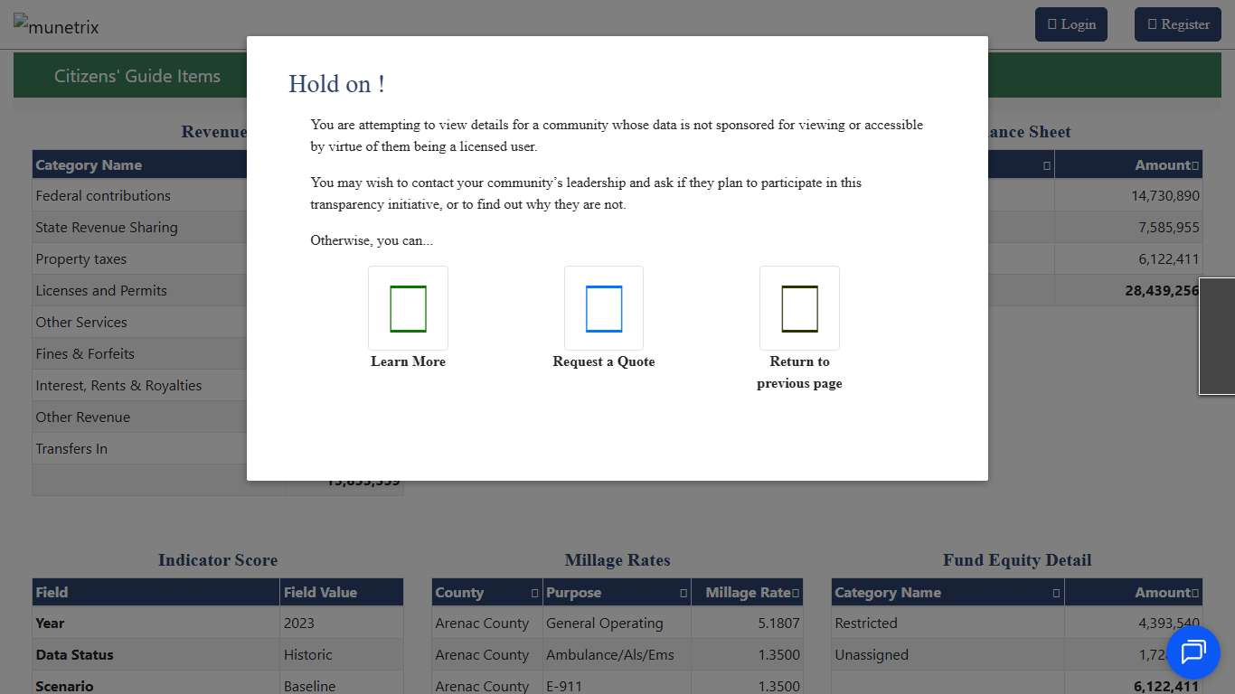1235x694 pixels.
Task: Open Category Name menu in Fund Equity Detail
Action: (x=1056, y=594)
